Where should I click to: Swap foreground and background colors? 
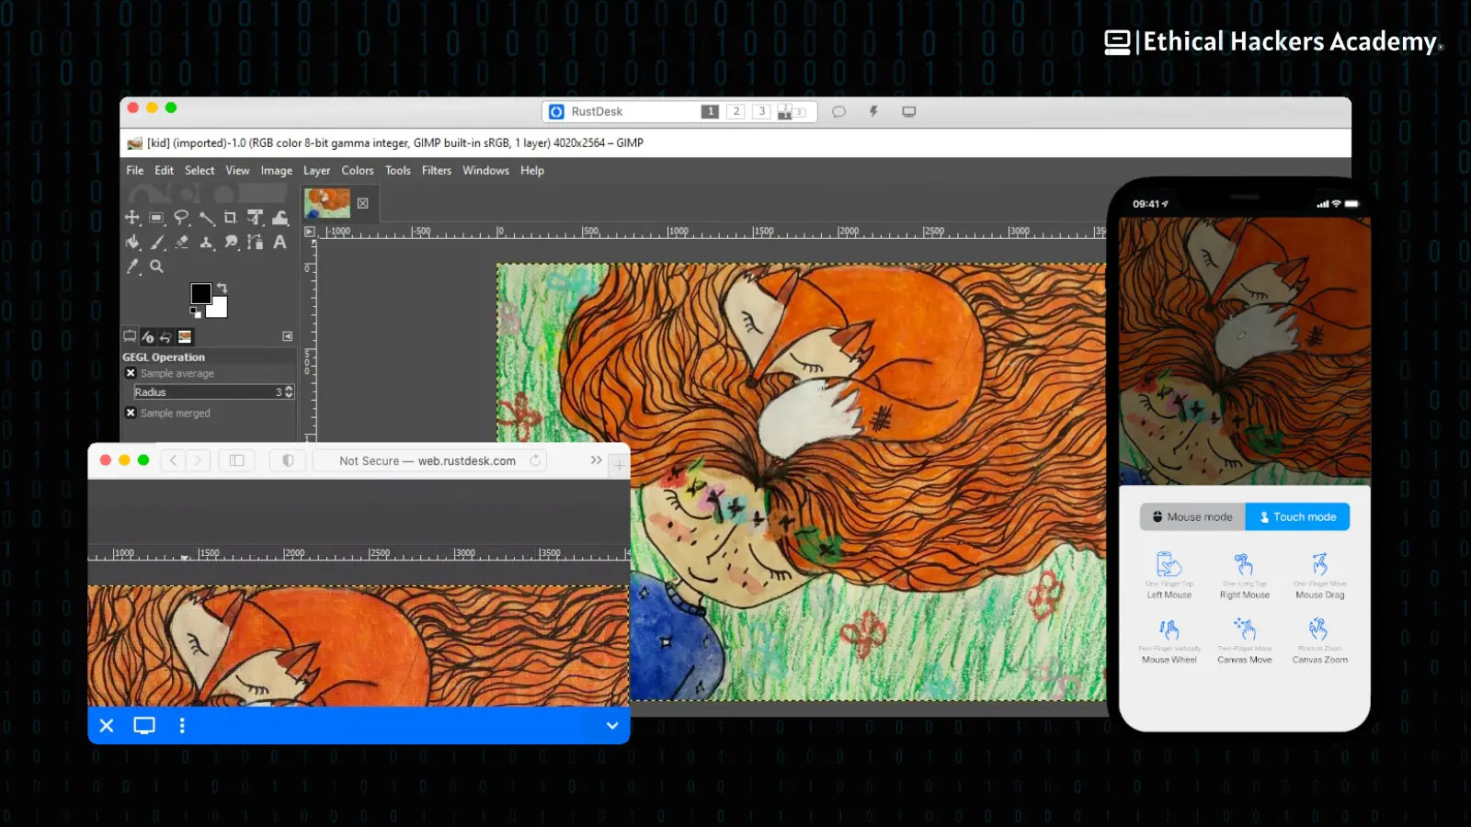222,288
